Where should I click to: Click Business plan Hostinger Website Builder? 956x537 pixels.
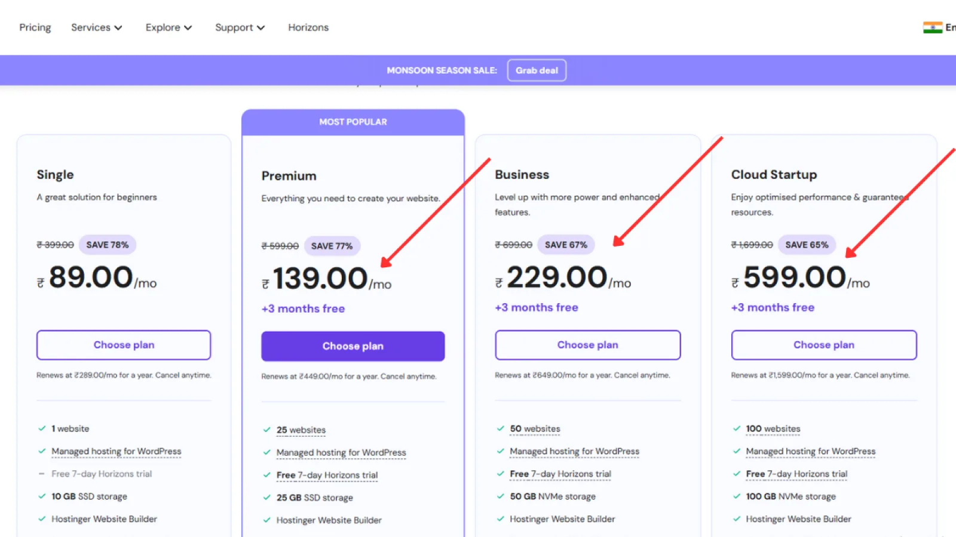tap(562, 519)
